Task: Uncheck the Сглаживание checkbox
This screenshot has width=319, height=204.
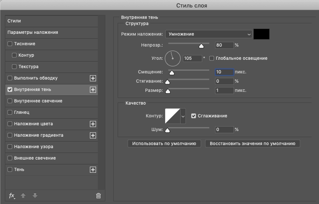Action: pyautogui.click(x=193, y=116)
